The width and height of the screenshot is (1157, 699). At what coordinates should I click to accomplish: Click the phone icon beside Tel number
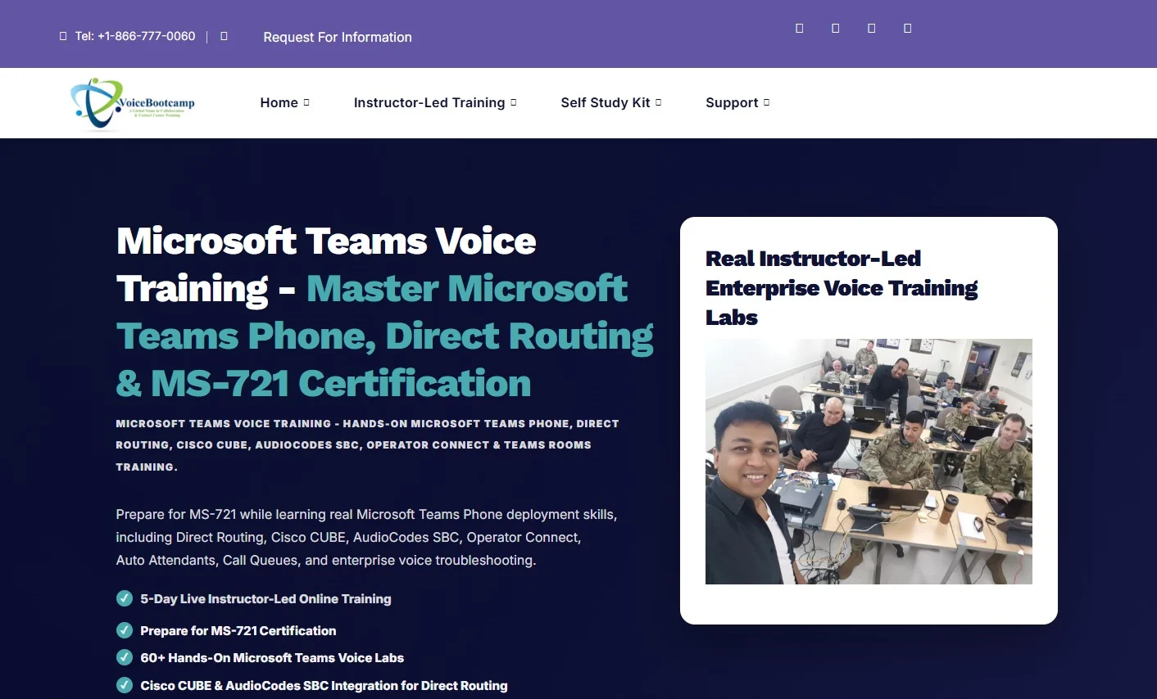(x=63, y=36)
